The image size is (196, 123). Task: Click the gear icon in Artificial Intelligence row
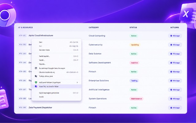pyautogui.click(x=171, y=90)
